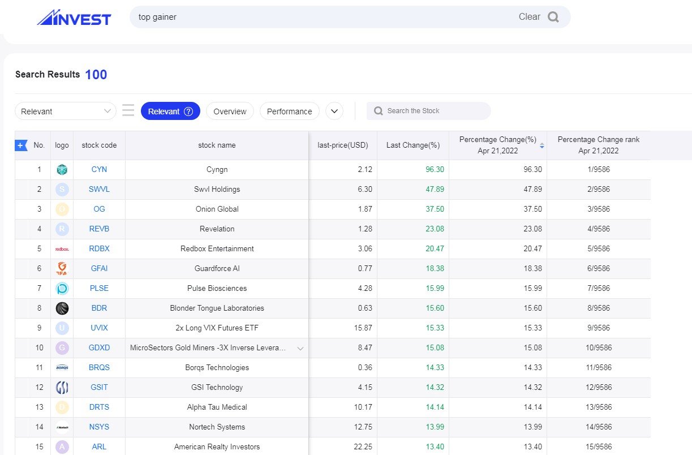Screen dimensions: 692x455
Task: Open the UVIX stock code link
Action: point(99,328)
